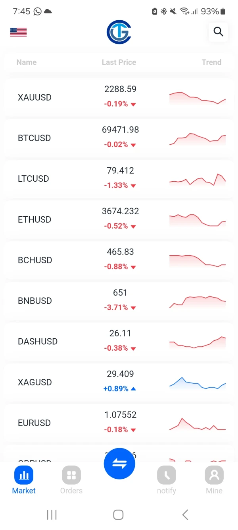Tap the LTCUSD price 79.412
The height and width of the screenshot is (530, 238).
coord(121,171)
